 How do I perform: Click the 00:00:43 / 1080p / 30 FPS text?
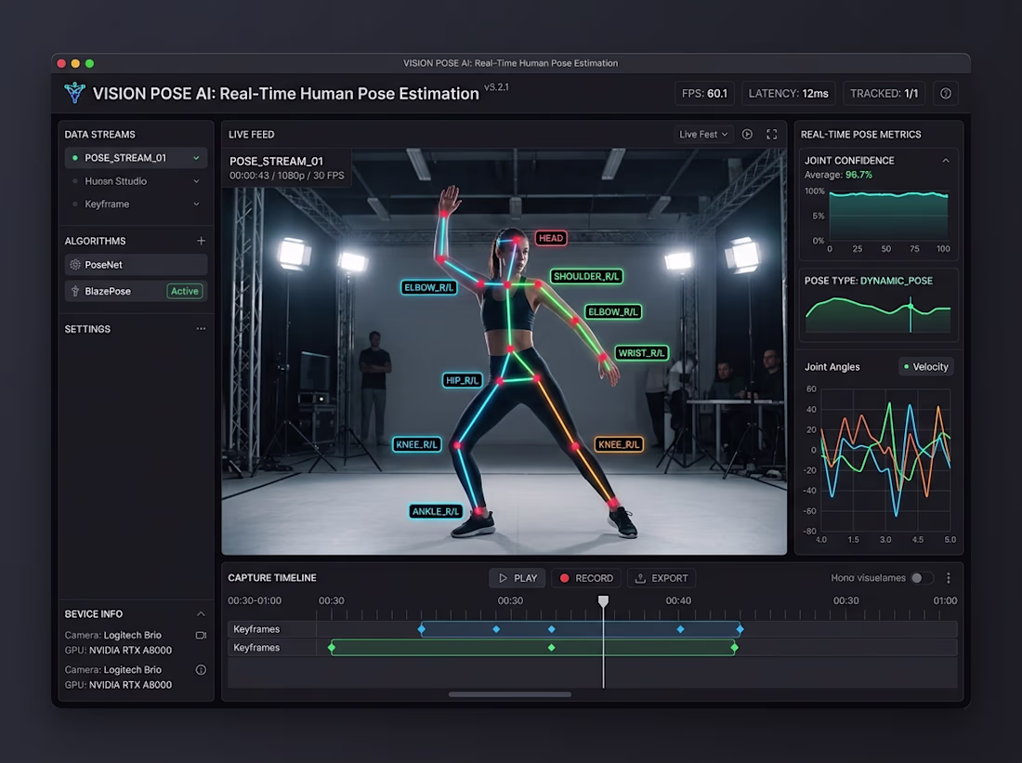coord(287,176)
